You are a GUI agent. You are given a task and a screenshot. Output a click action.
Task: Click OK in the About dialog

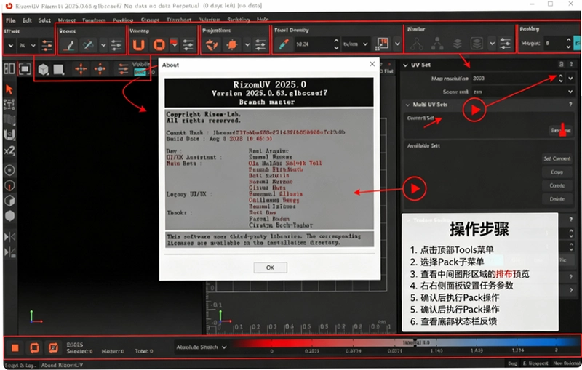point(270,268)
